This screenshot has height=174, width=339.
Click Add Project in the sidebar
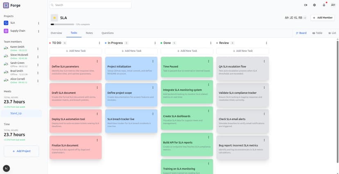coord(21,151)
